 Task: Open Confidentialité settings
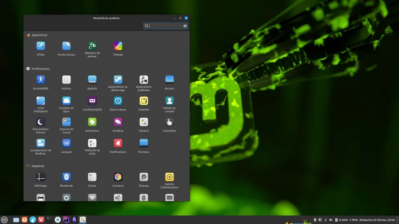92,104
